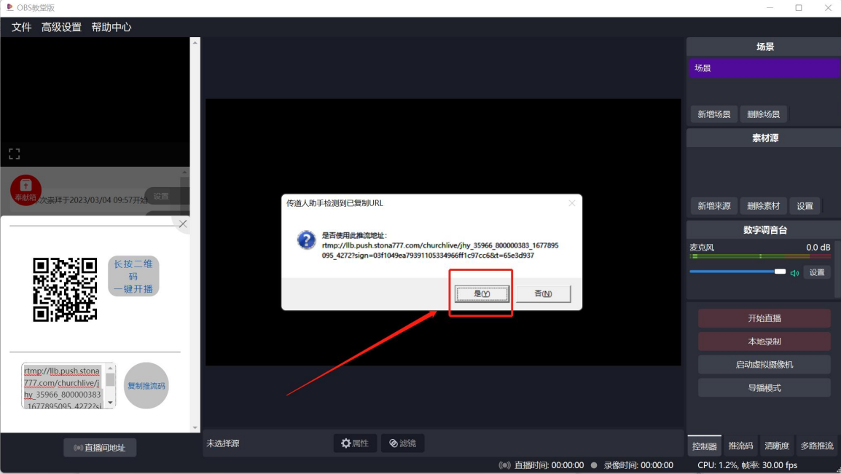The image size is (841, 474).
Task: Click the 直播间地址 button
Action: point(100,448)
